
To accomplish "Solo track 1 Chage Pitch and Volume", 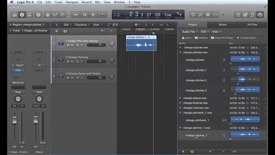I will click(x=72, y=45).
